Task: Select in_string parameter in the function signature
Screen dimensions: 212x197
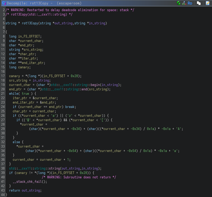Action: [x=97, y=23]
